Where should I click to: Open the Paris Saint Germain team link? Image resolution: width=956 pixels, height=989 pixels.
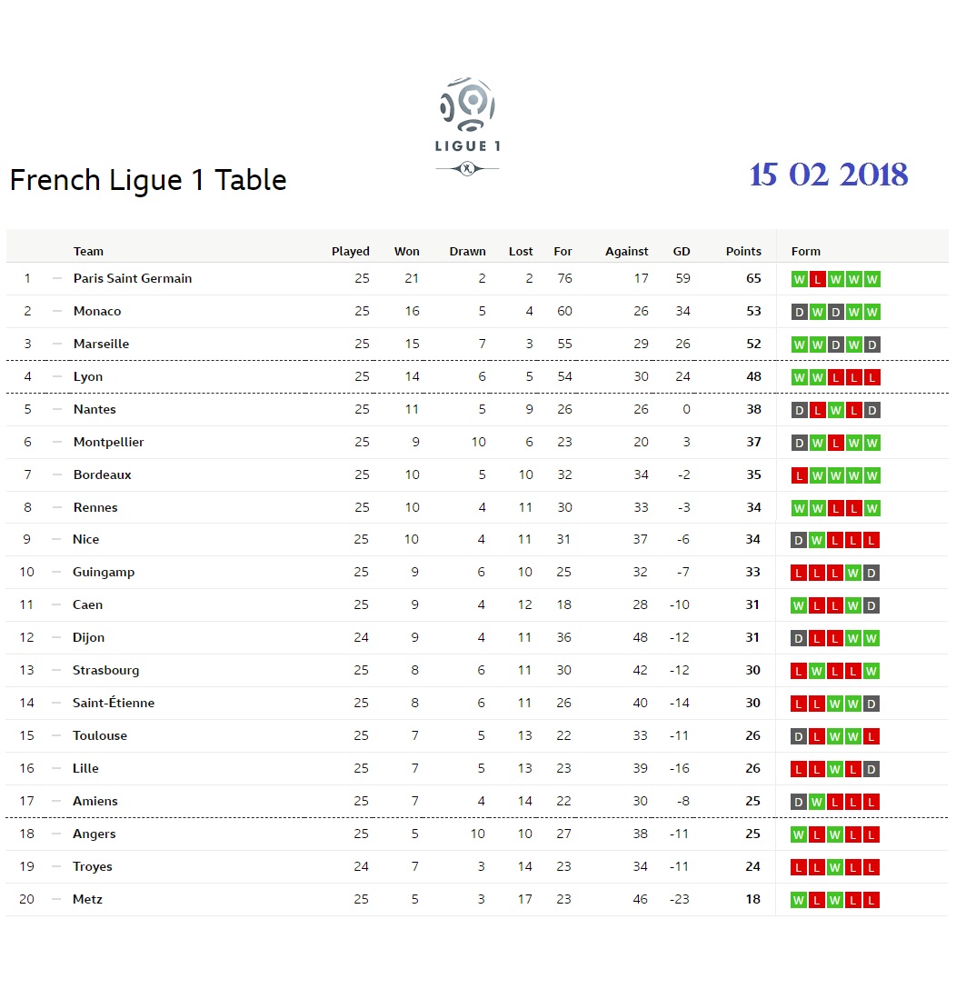click(x=133, y=279)
